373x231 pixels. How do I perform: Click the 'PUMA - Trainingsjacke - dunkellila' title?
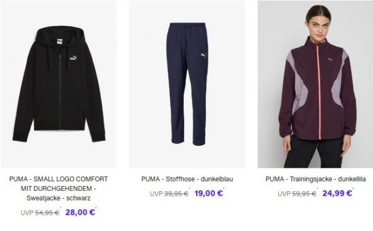pos(316,179)
